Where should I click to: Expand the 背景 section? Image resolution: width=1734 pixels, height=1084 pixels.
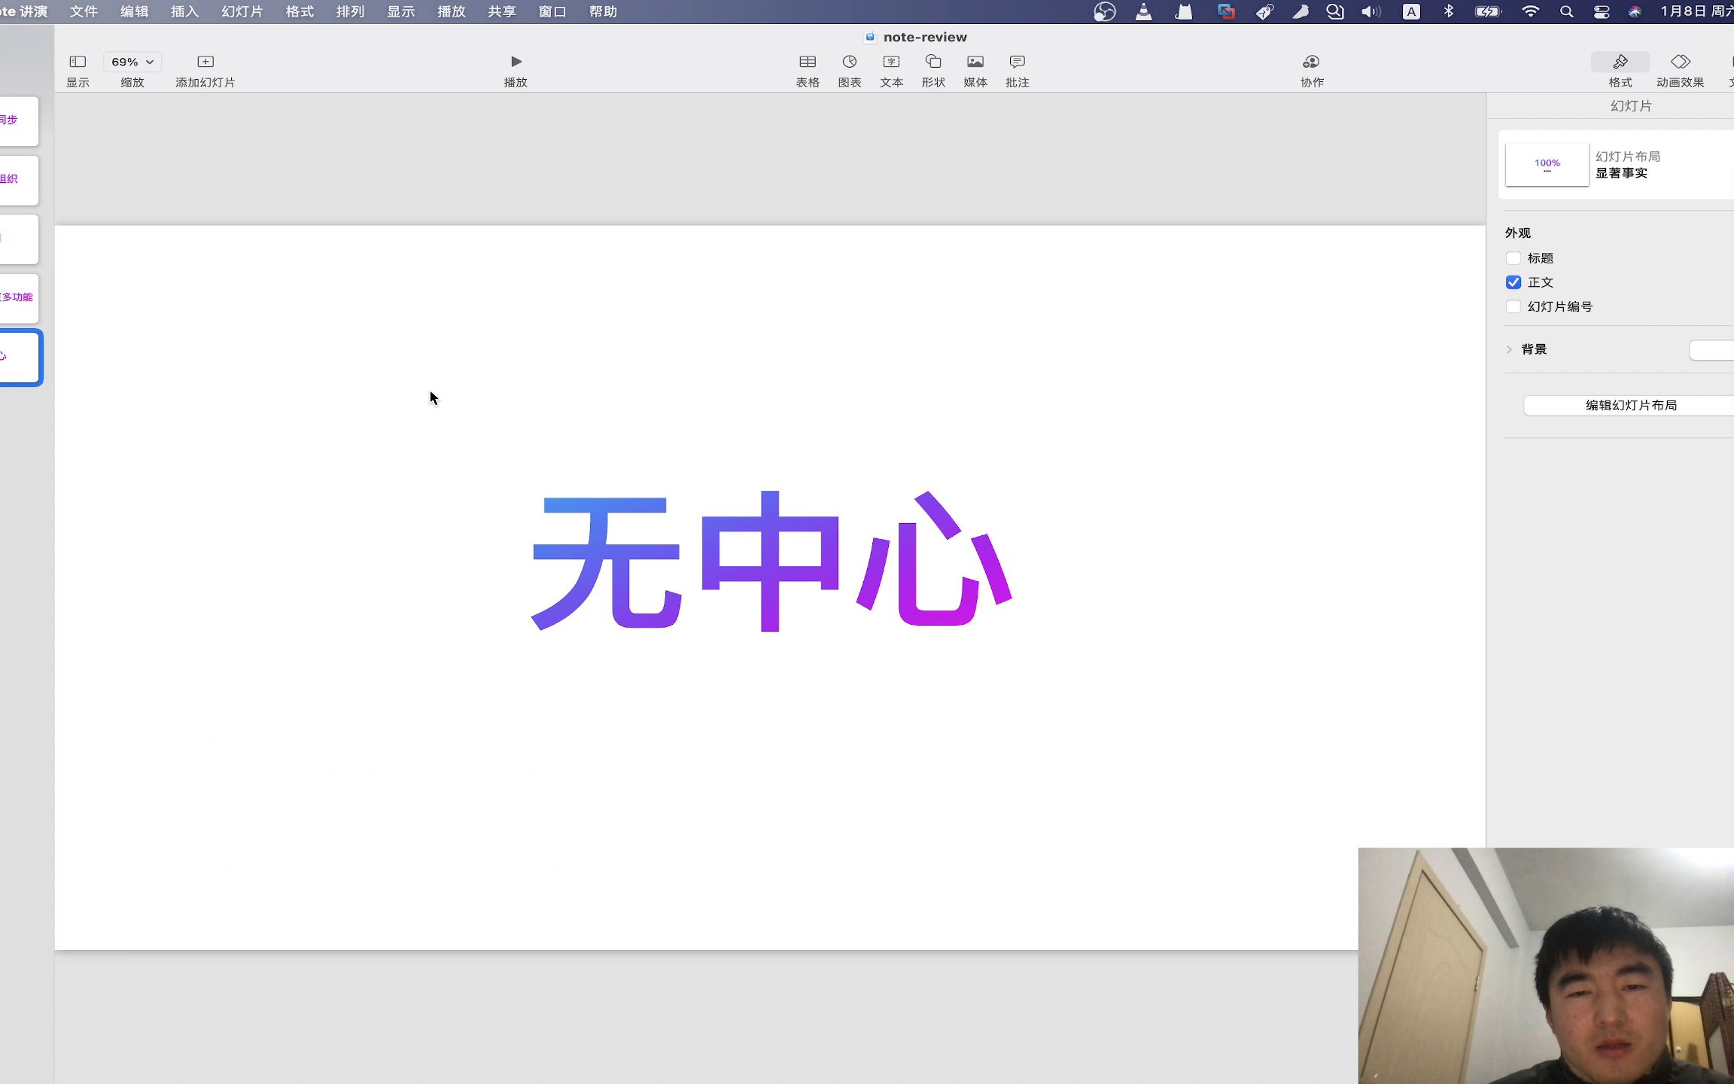pos(1509,349)
